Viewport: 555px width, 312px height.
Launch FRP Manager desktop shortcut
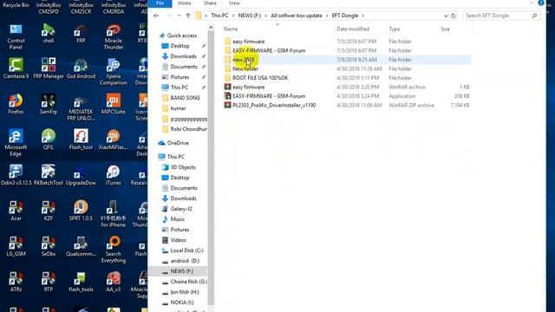click(49, 69)
